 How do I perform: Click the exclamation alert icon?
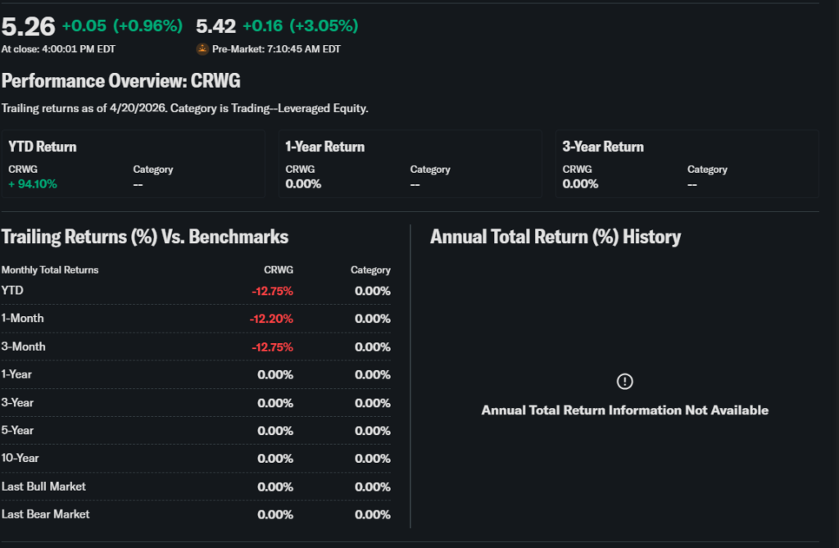click(624, 382)
